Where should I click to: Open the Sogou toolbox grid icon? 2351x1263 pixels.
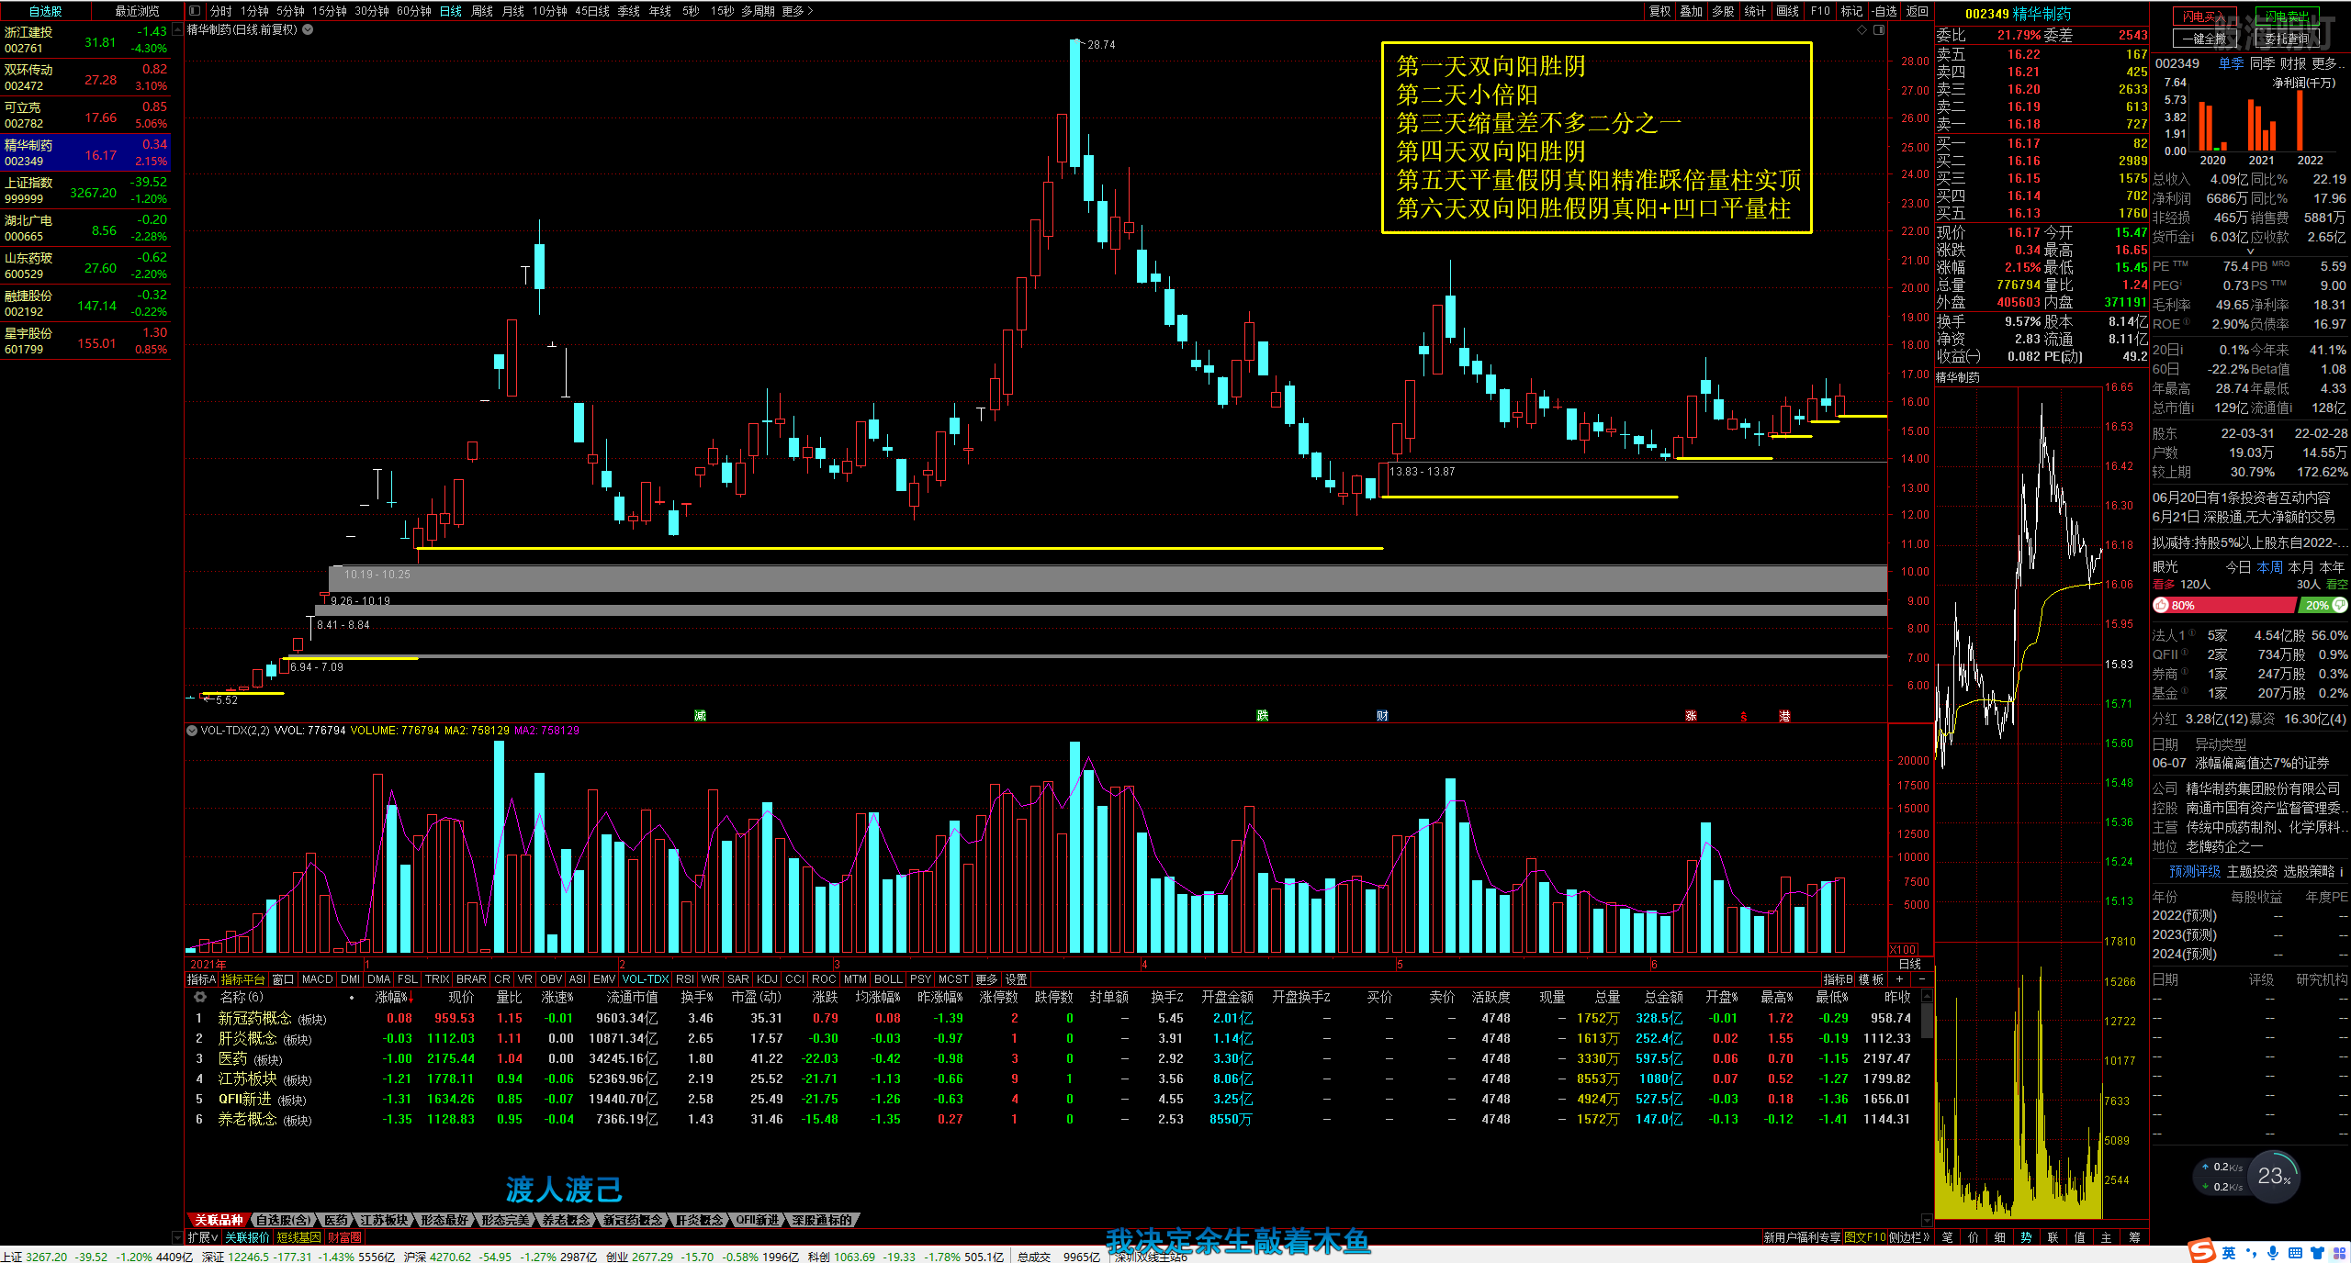2338,1253
